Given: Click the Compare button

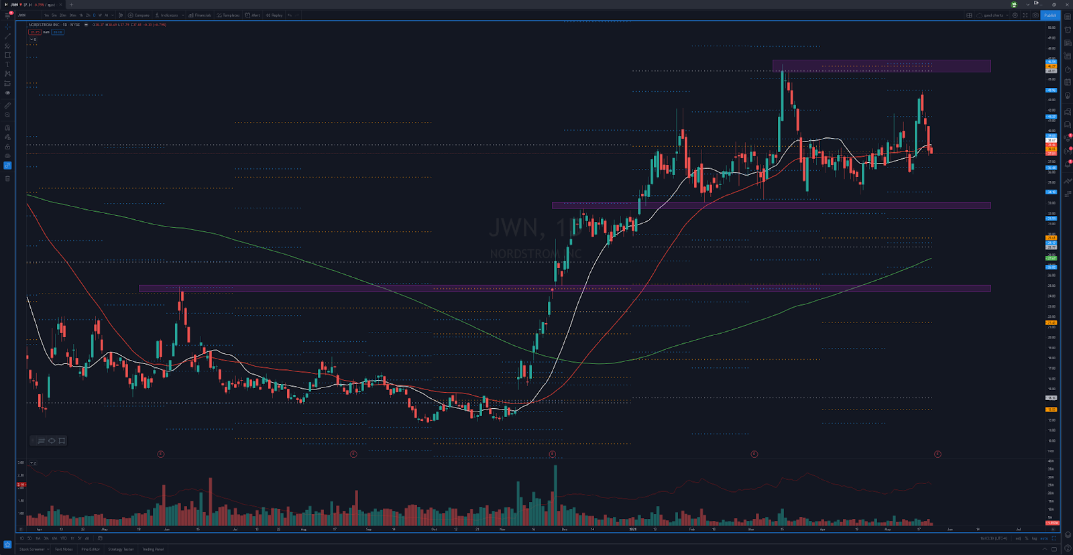Looking at the screenshot, I should (x=139, y=15).
